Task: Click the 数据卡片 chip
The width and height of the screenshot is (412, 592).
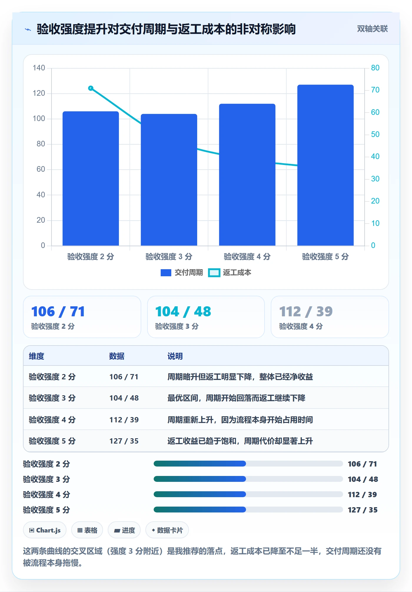Action: coord(167,530)
